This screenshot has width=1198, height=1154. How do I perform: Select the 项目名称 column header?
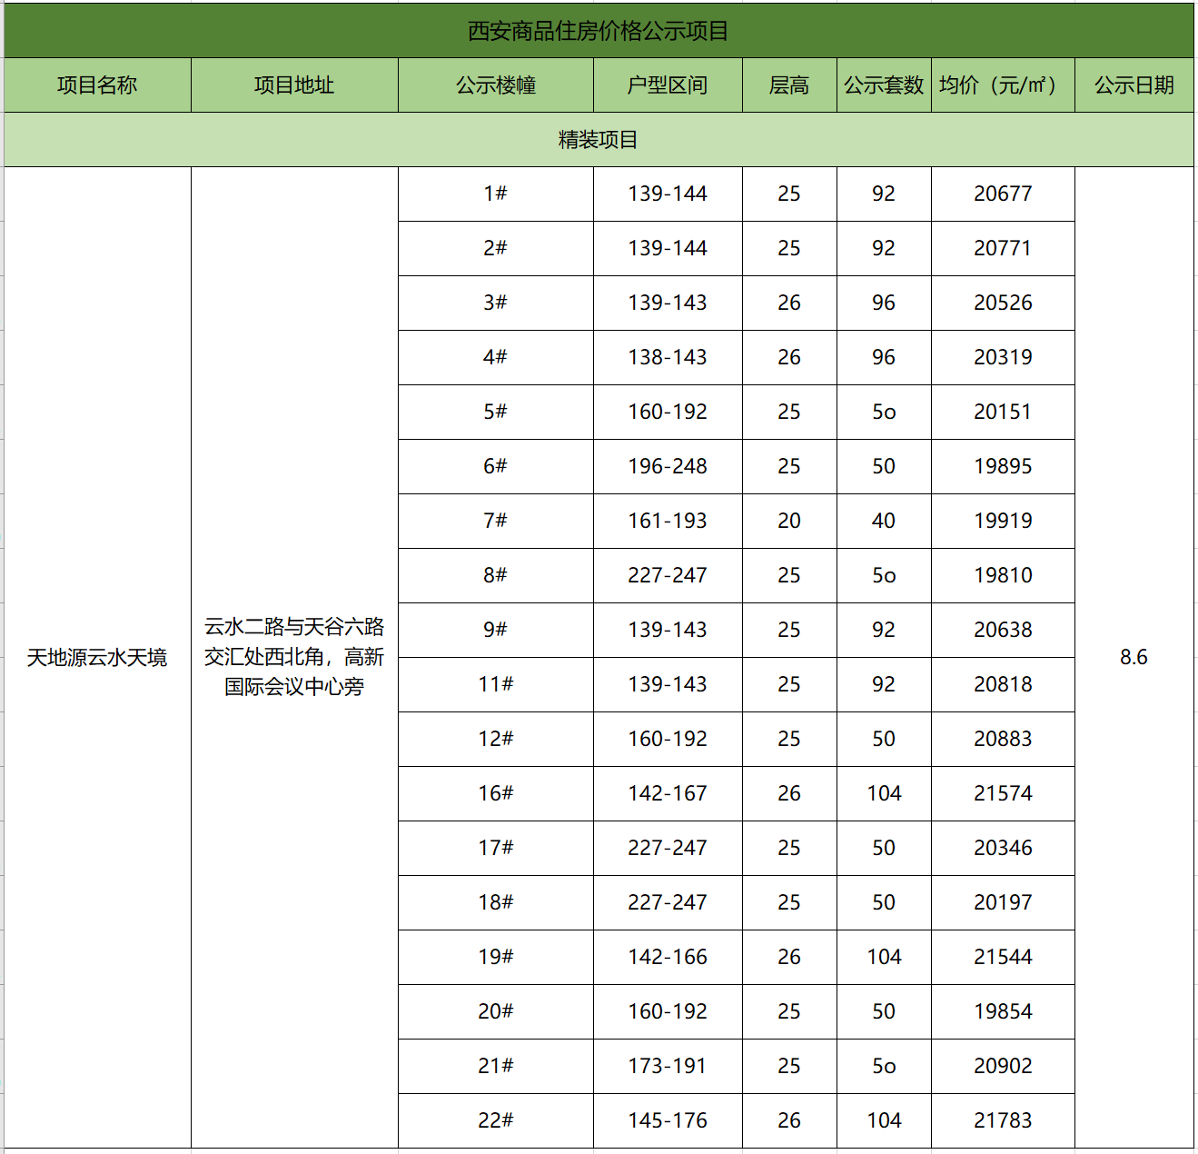point(97,85)
